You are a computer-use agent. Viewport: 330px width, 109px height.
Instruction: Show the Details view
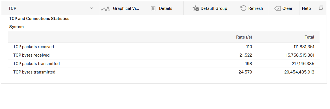pos(162,8)
